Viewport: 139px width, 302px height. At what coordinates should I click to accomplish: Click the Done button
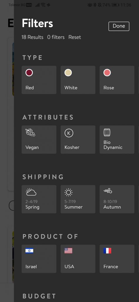[x=119, y=26]
